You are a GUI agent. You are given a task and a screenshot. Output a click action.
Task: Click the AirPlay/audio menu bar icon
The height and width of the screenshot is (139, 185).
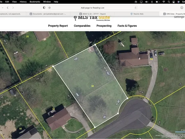pyautogui.click(x=136, y=2)
